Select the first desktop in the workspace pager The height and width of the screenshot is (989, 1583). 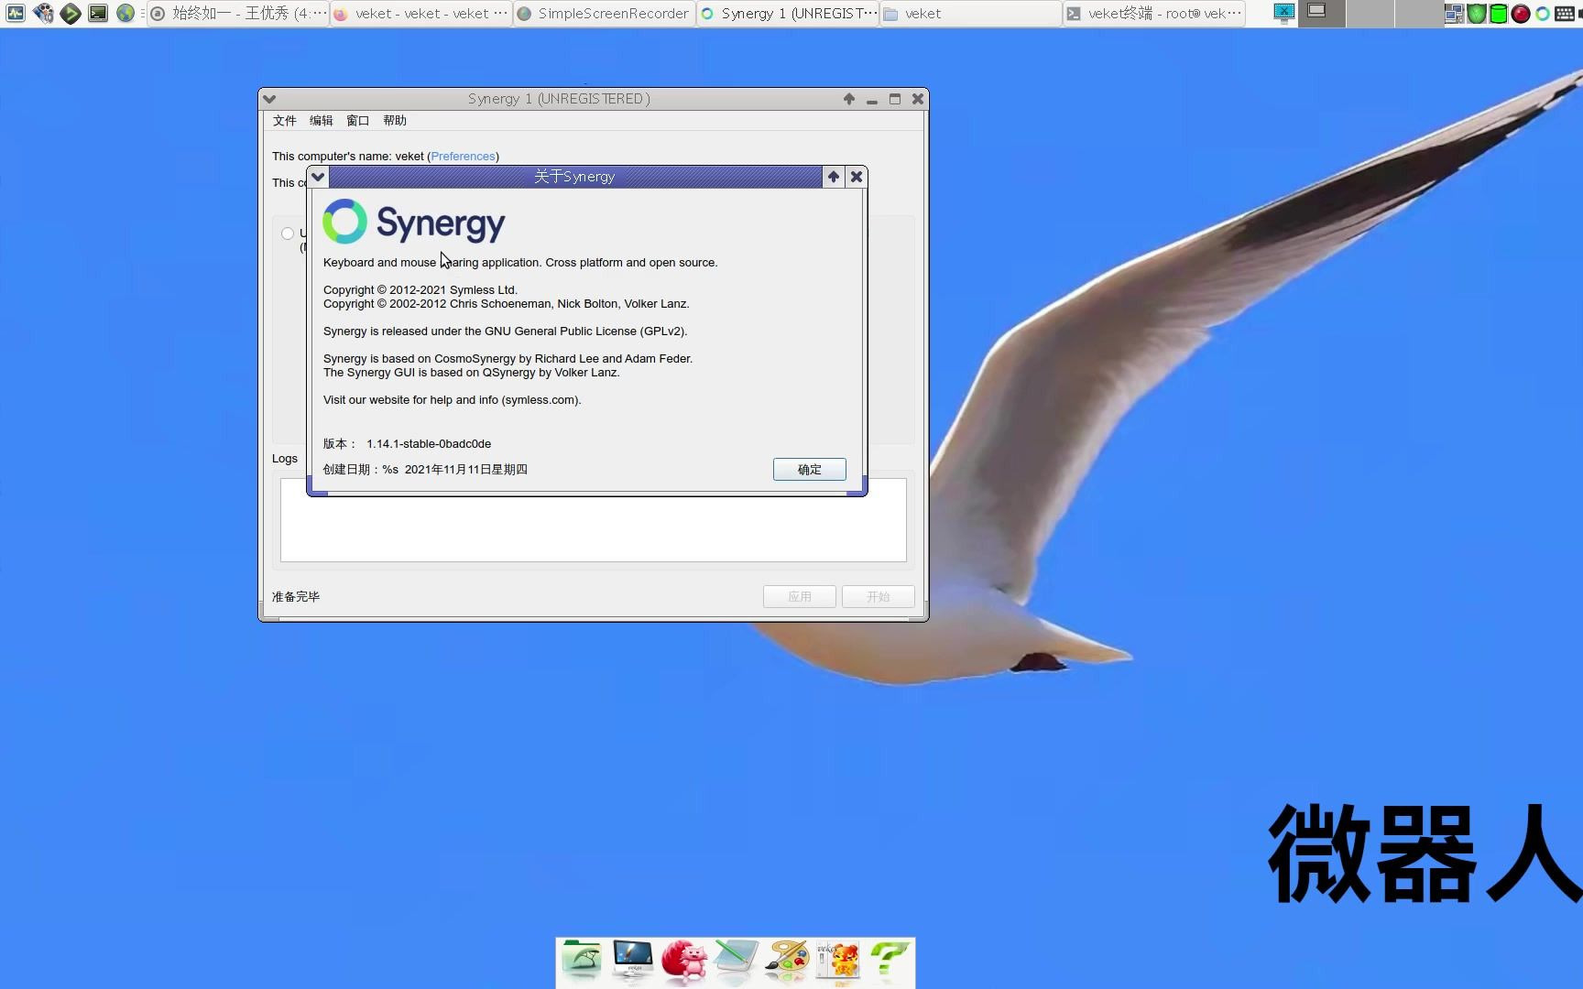[x=1322, y=13]
